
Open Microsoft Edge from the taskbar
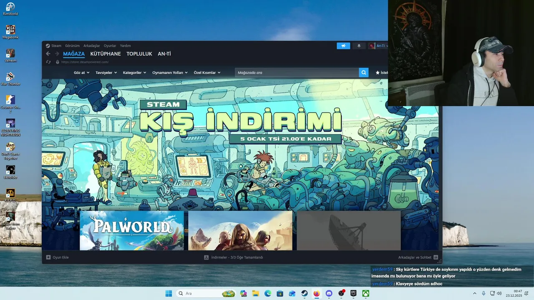pyautogui.click(x=268, y=293)
